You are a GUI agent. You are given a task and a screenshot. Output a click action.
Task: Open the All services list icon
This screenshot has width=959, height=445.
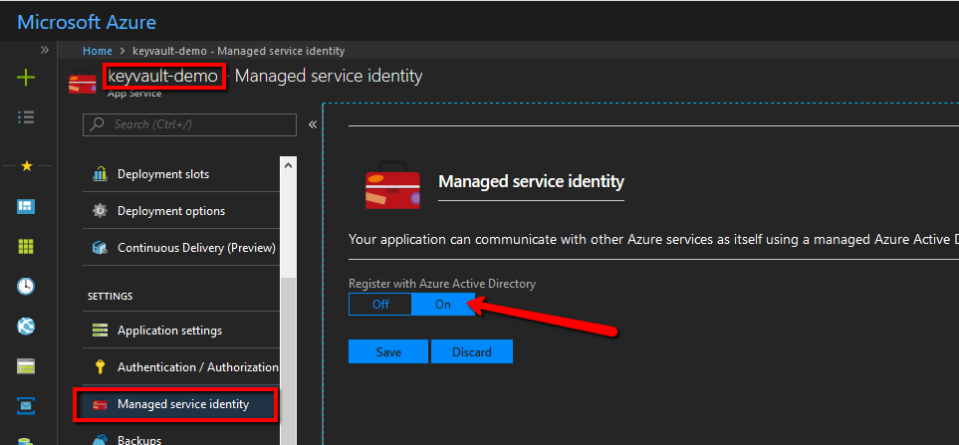click(26, 117)
